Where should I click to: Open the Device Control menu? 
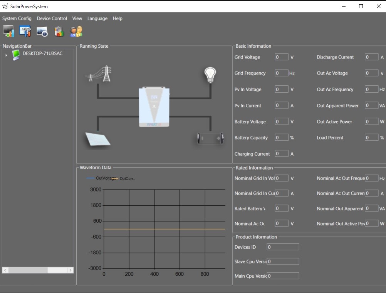[52, 18]
